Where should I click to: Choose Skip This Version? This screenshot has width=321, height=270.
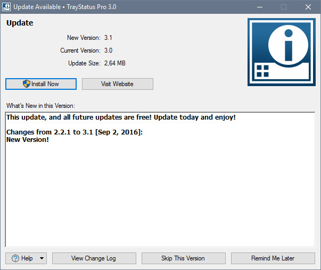[184, 258]
